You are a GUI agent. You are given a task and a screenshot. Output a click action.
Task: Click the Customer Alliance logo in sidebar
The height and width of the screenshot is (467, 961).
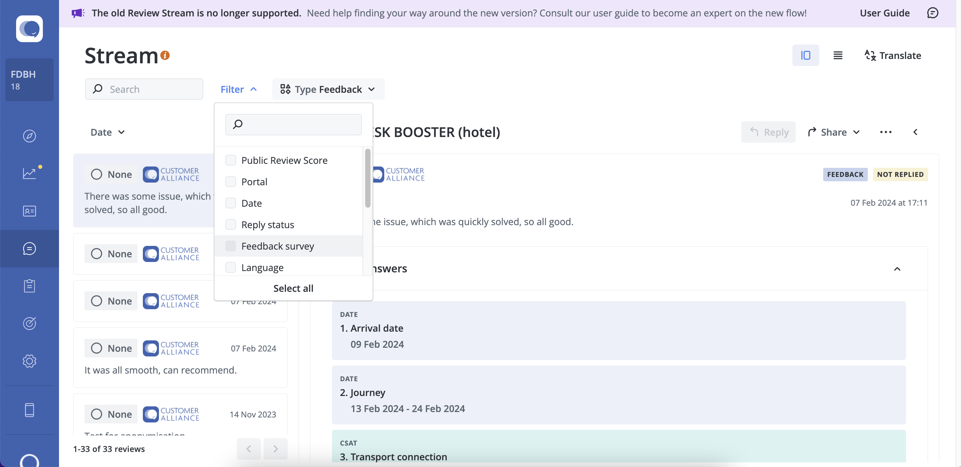30,29
